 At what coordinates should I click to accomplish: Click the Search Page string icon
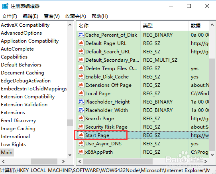81,118
